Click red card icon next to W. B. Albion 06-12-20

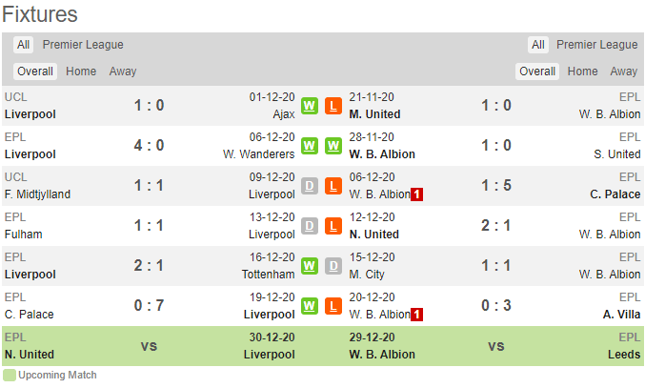(416, 194)
